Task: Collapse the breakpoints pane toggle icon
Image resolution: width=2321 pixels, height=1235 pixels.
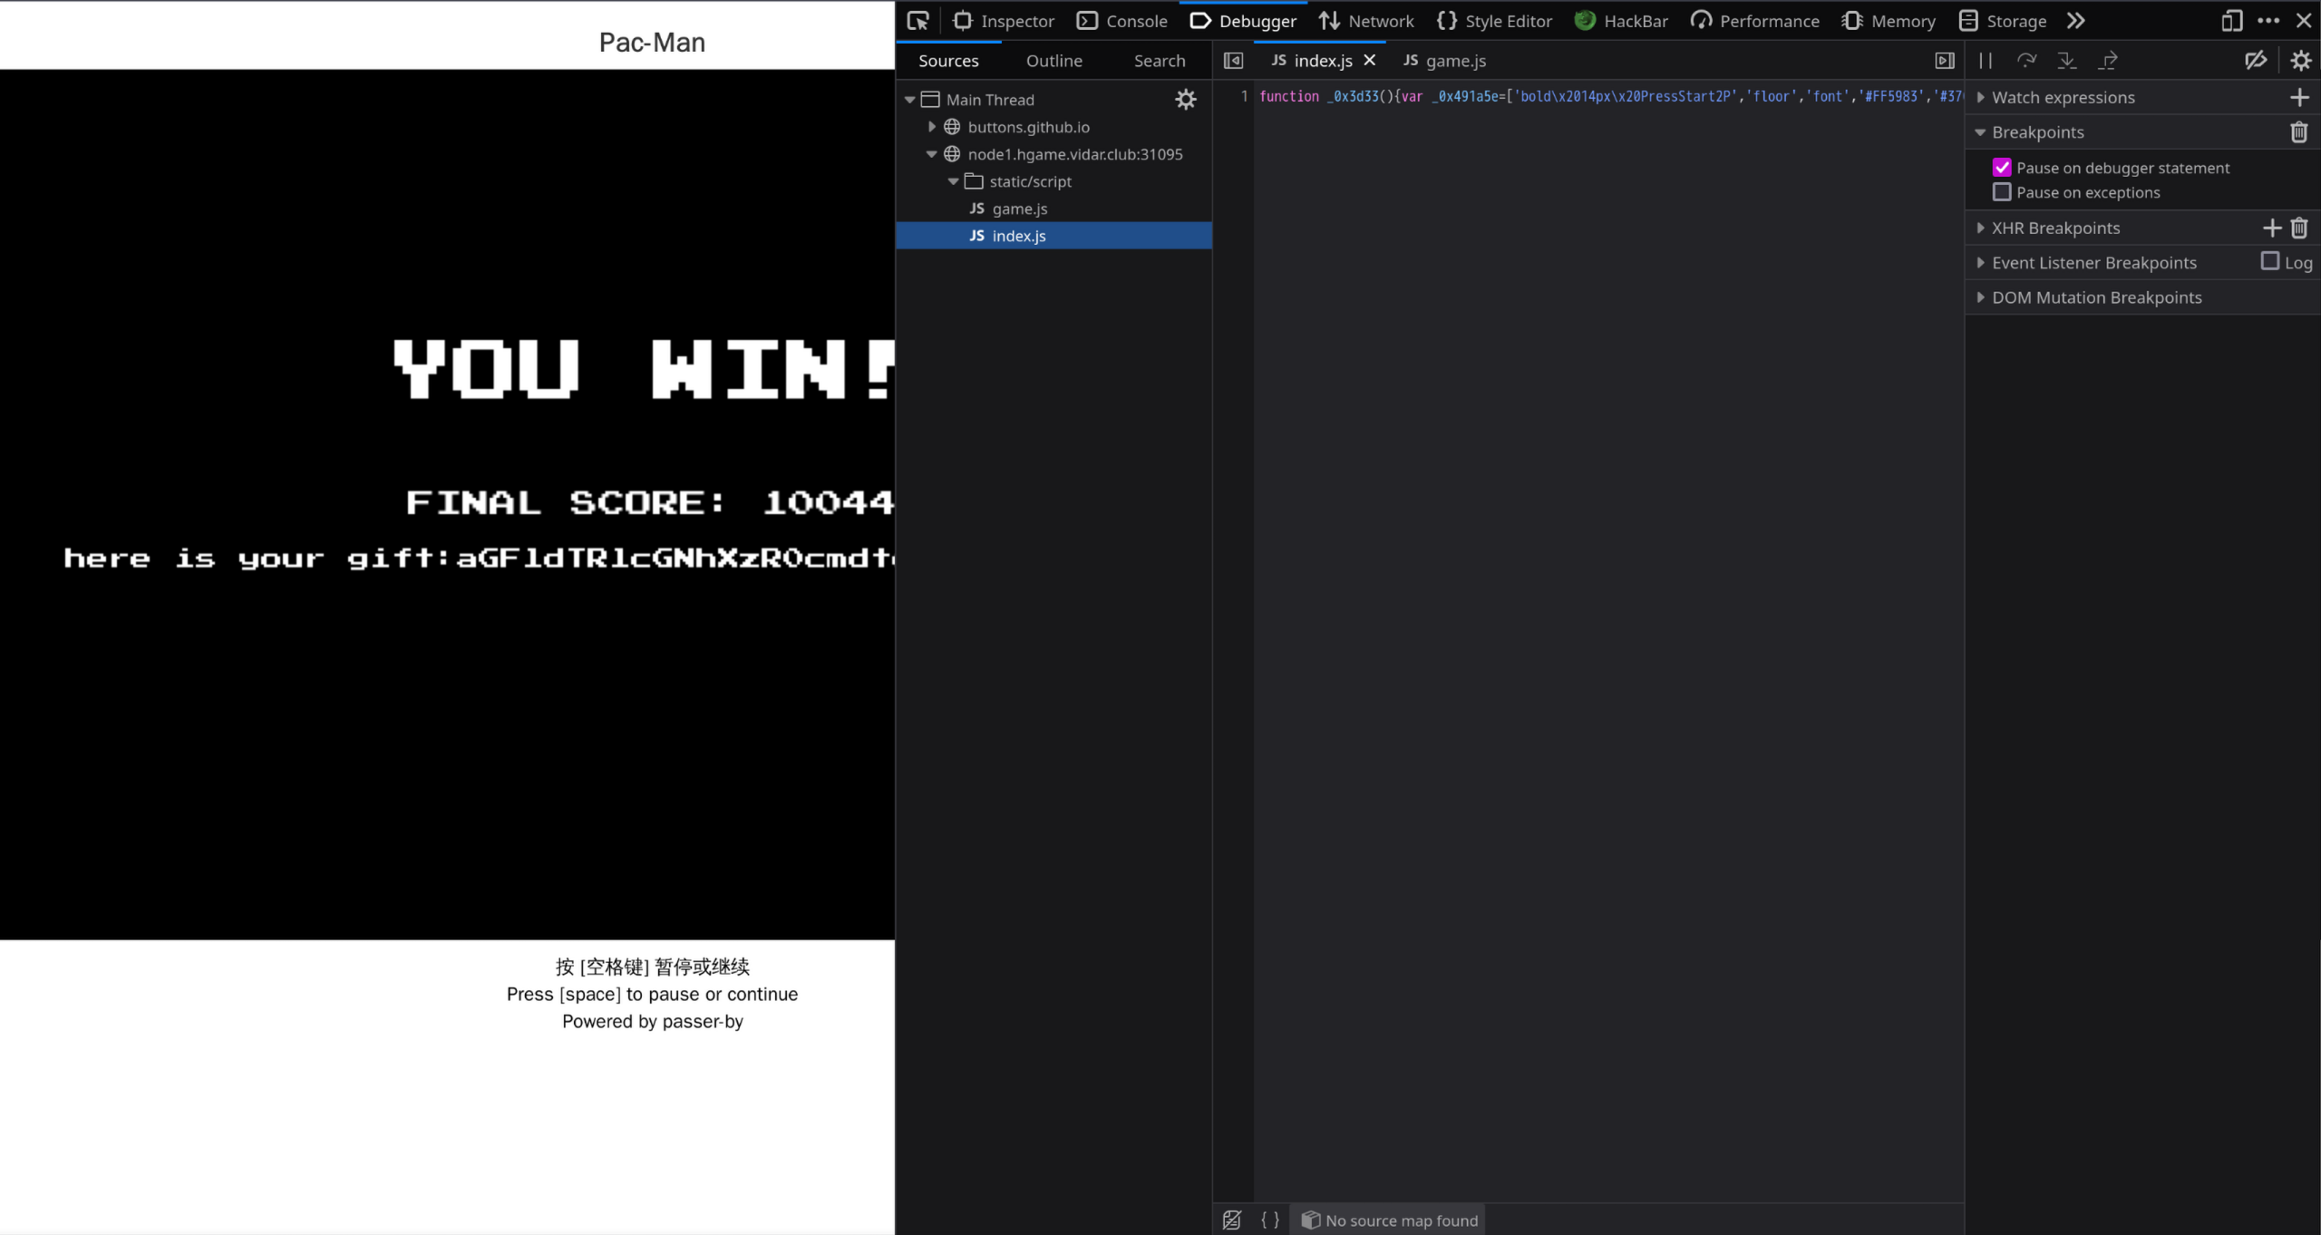Action: (1944, 61)
